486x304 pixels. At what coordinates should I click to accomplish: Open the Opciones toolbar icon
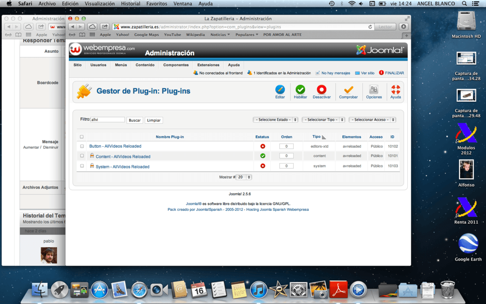click(x=373, y=90)
